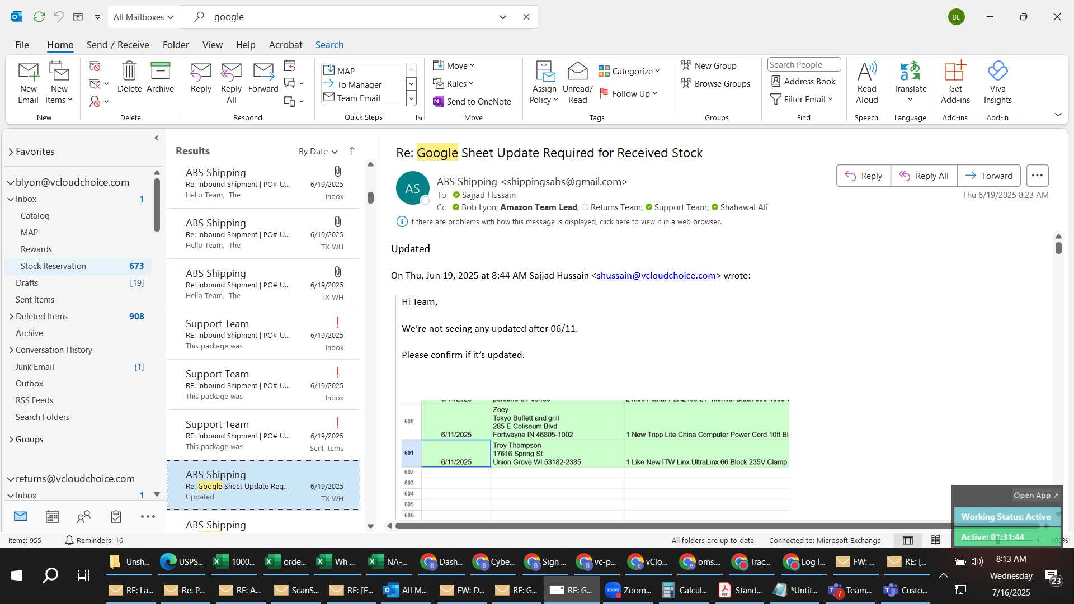Click the Windows Start button

click(x=17, y=575)
